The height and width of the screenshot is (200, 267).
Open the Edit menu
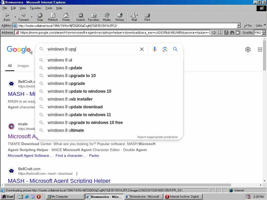pos(13,8)
